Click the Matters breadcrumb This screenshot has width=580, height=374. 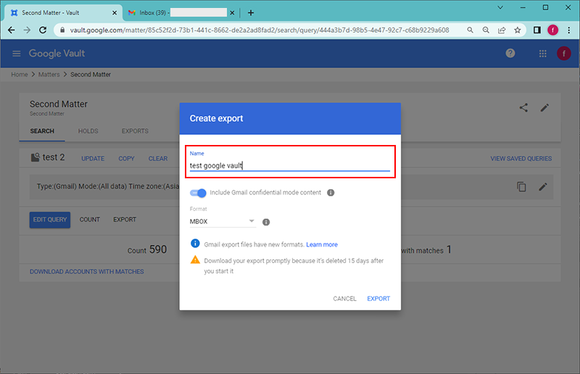click(x=49, y=75)
